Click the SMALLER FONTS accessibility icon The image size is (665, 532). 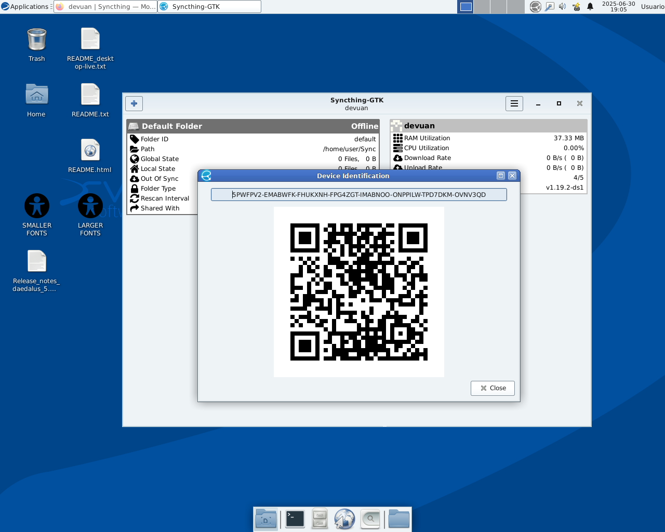pos(37,206)
